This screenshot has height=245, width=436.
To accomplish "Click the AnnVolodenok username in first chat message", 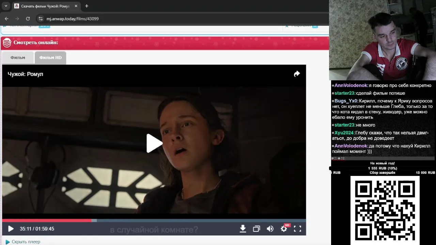I will click(351, 85).
